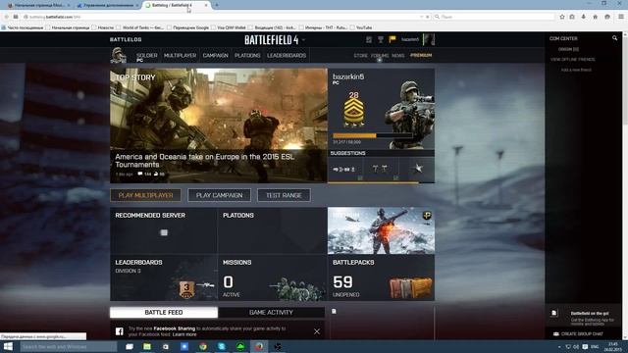
Task: Open the Battlelog home logo
Action: pos(126,39)
